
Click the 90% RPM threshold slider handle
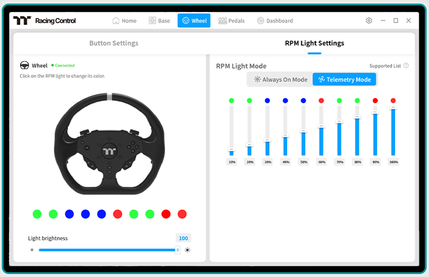tap(375, 112)
